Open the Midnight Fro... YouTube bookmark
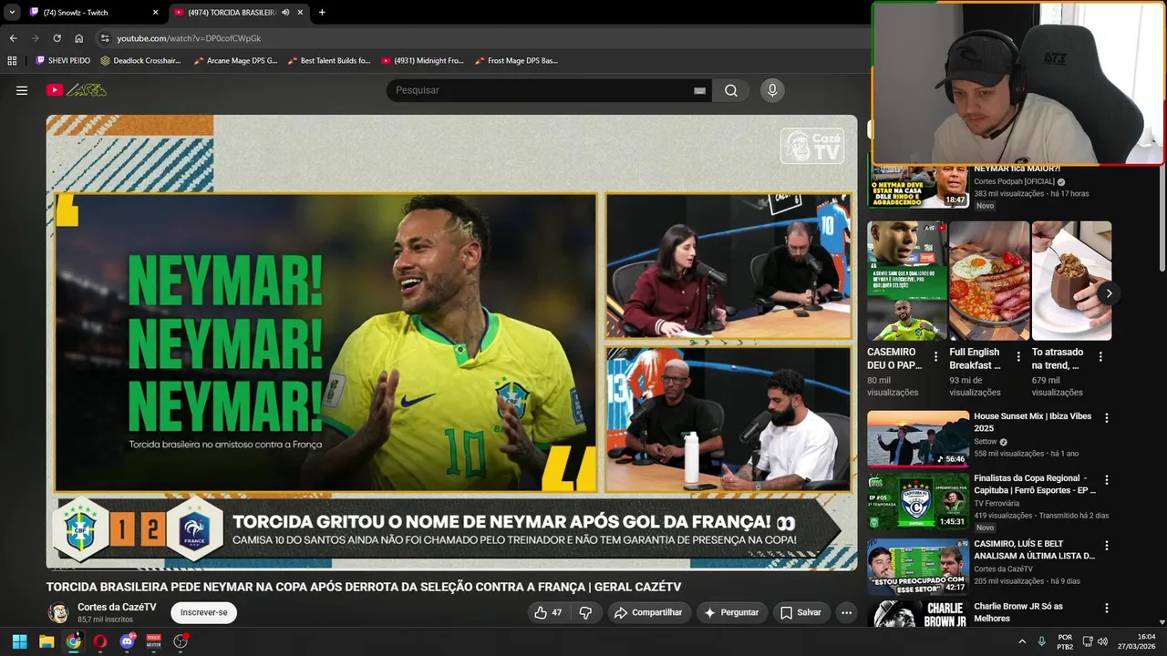This screenshot has height=656, width=1167. click(x=423, y=61)
